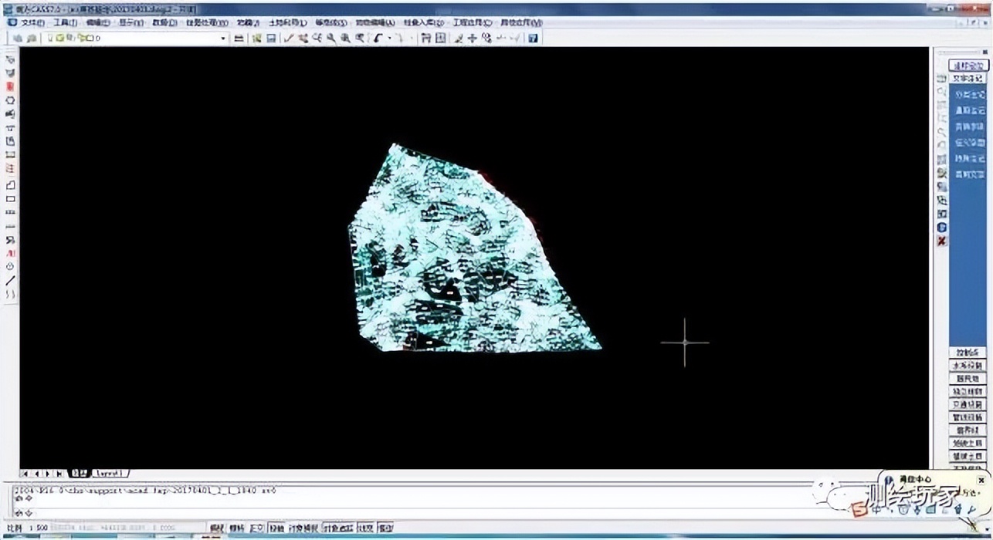Switch to the Layout1 tab
Viewport: 993px width, 540px height.
point(110,473)
